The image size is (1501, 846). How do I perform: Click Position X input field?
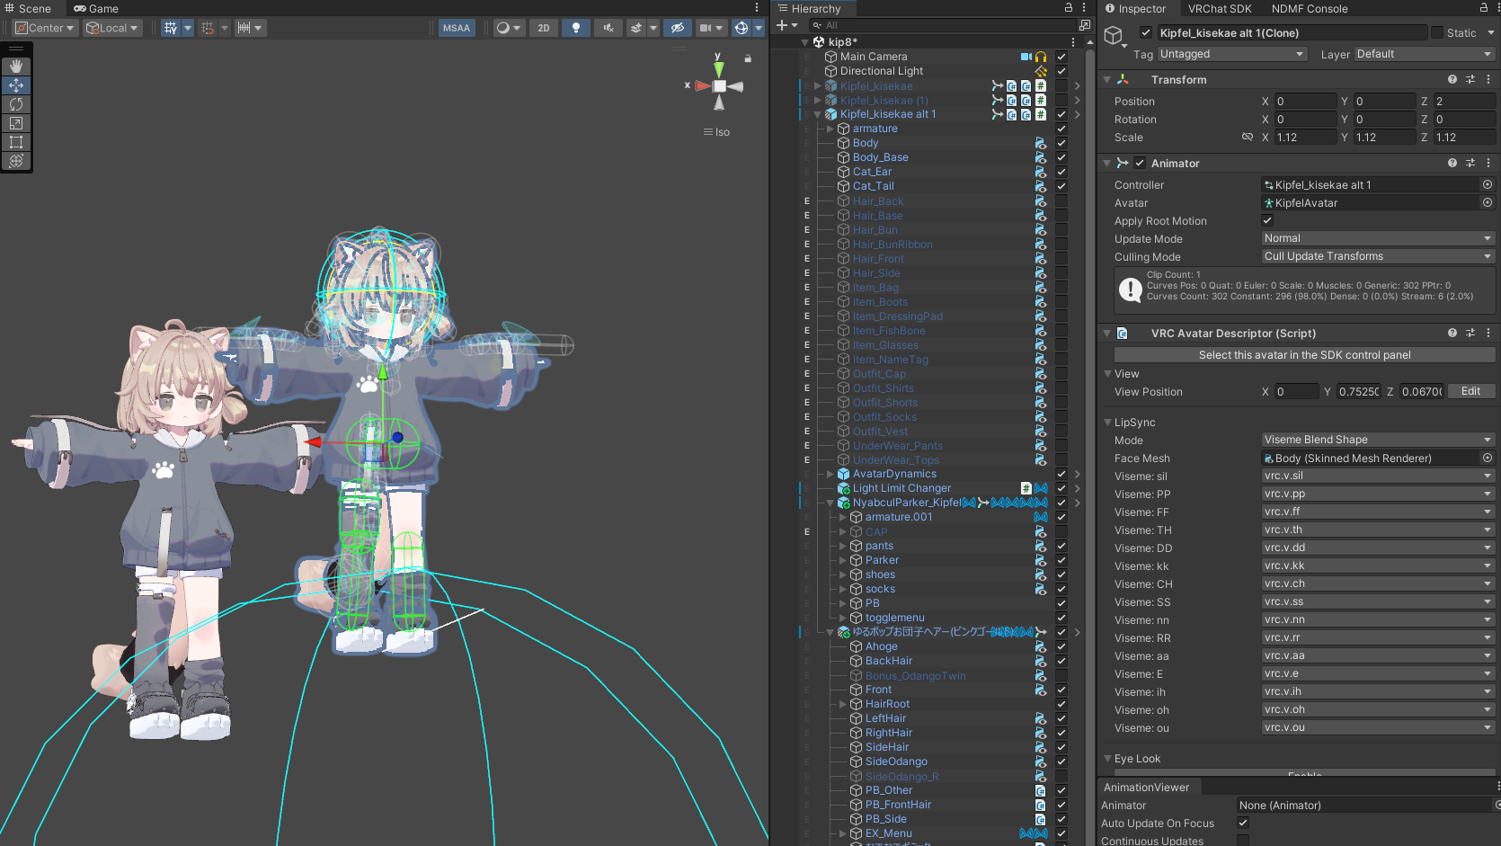tap(1305, 102)
